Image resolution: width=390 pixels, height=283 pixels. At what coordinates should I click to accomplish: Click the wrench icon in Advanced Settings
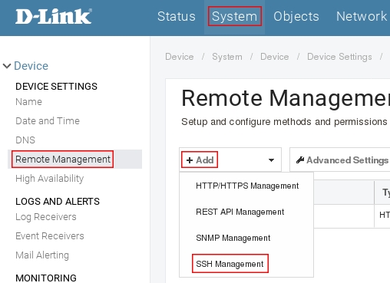pos(300,160)
